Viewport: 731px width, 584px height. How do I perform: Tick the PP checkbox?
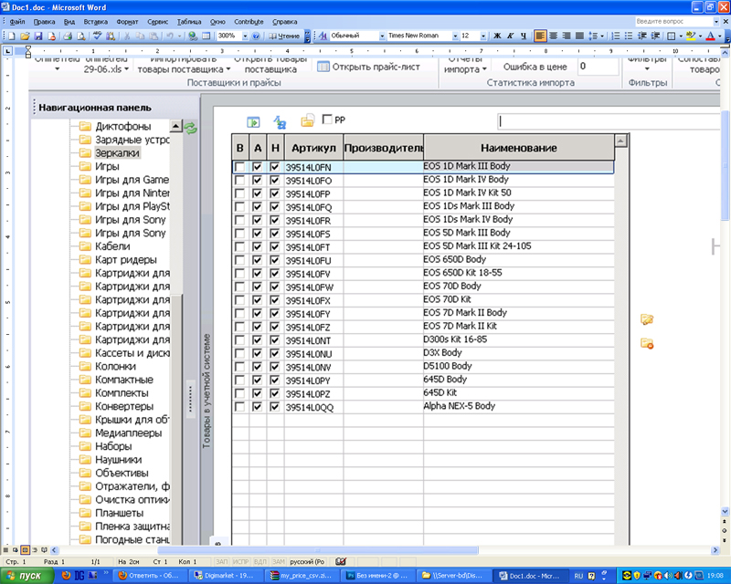click(x=327, y=120)
